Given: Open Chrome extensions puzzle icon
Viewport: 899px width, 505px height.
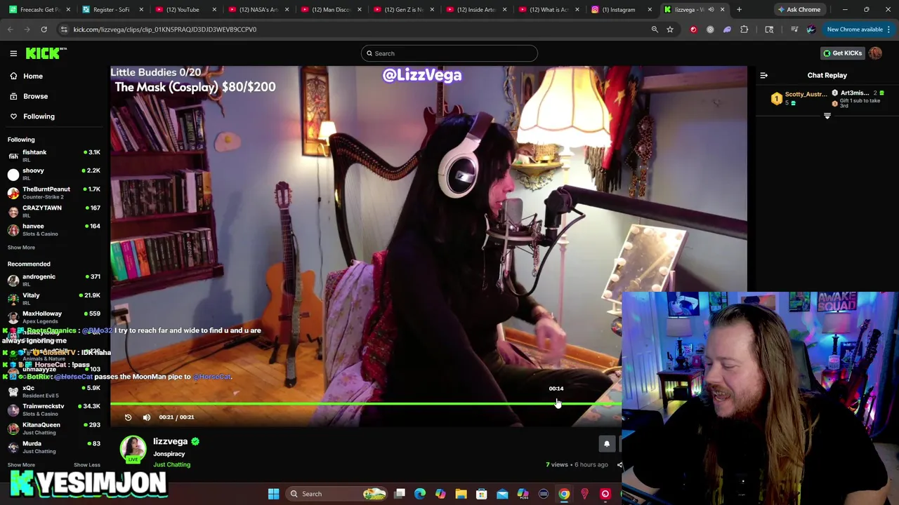Looking at the screenshot, I should pos(744,29).
